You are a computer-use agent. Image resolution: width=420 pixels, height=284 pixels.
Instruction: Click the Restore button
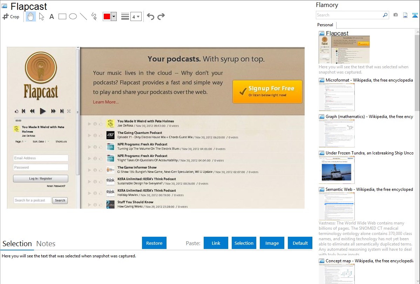point(154,243)
